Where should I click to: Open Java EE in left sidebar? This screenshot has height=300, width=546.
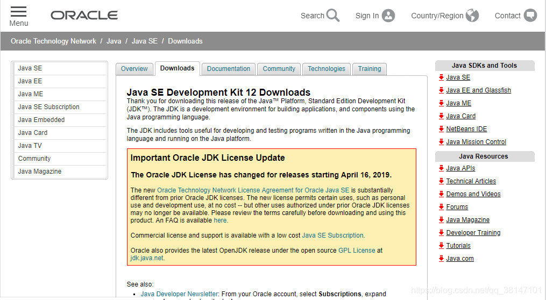coord(60,81)
